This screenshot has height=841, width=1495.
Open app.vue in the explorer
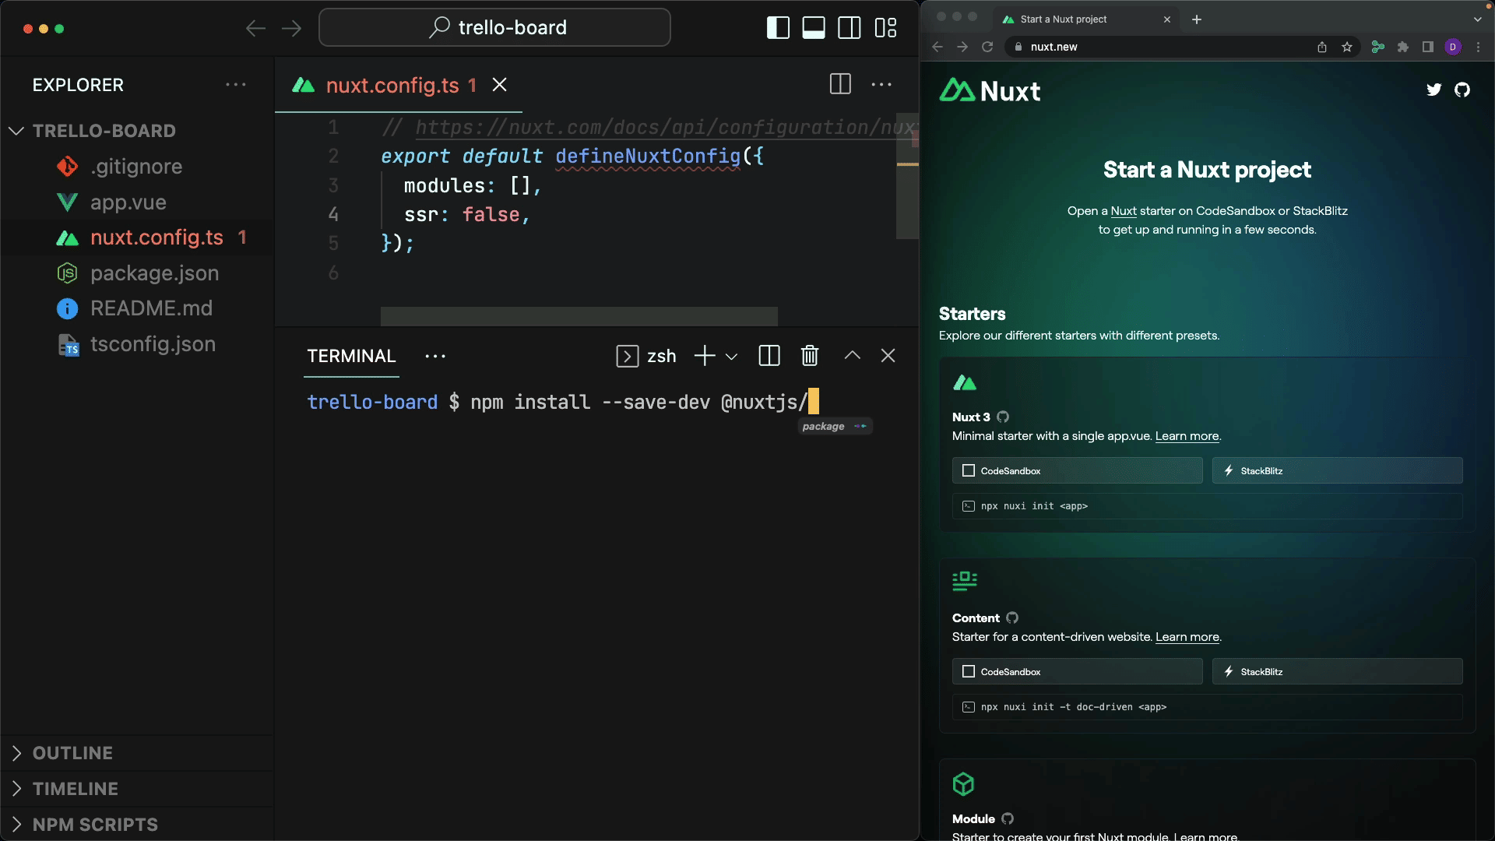(128, 202)
